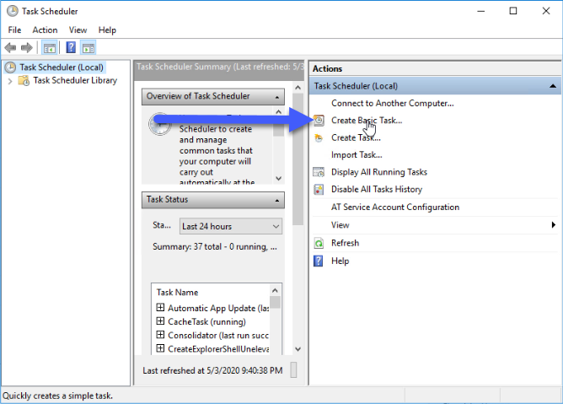Screen dimensions: 563x404
Task: Click Display All Running Tasks action
Action: click(x=379, y=172)
